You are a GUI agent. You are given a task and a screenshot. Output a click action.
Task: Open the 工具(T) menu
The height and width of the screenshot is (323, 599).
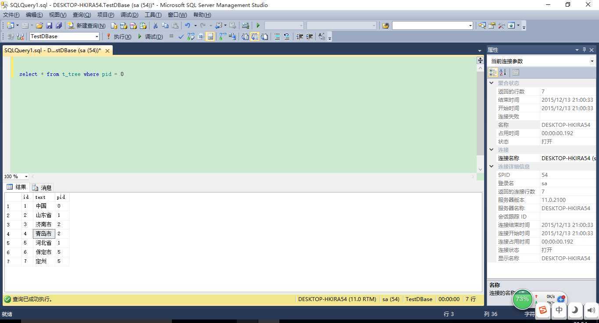[x=153, y=15]
